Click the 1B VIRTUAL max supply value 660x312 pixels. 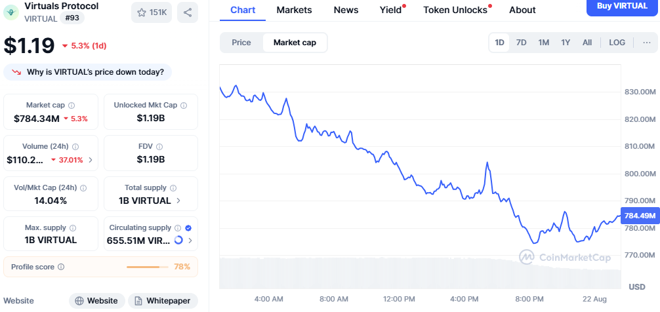point(51,241)
